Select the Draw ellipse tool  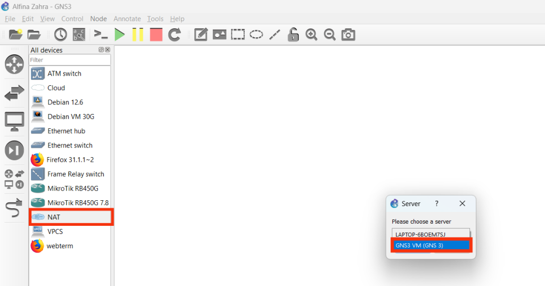pyautogui.click(x=257, y=35)
